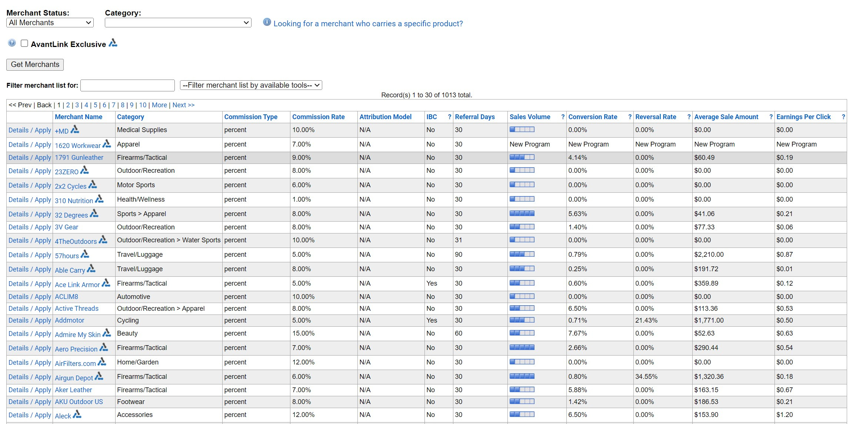Open the Merchant Status dropdown

[50, 23]
